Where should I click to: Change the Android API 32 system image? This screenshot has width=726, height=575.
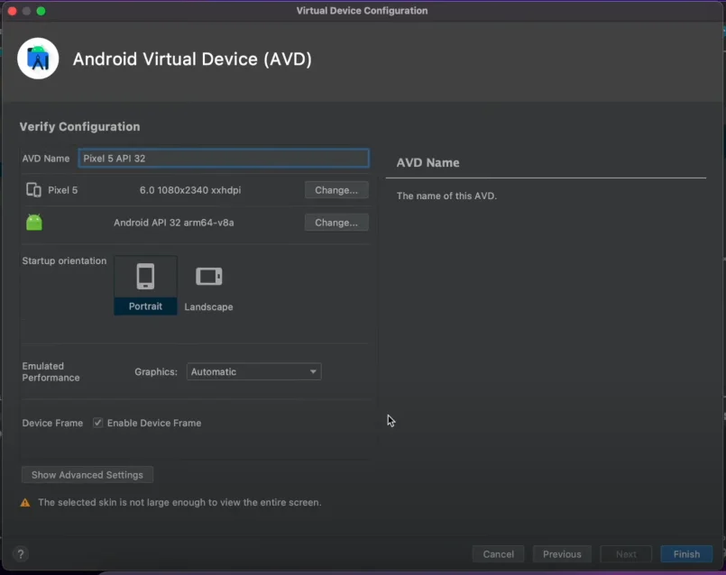[x=335, y=223]
